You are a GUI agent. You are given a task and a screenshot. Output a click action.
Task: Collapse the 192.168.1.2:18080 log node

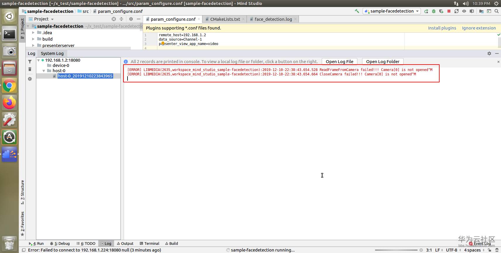pyautogui.click(x=38, y=60)
